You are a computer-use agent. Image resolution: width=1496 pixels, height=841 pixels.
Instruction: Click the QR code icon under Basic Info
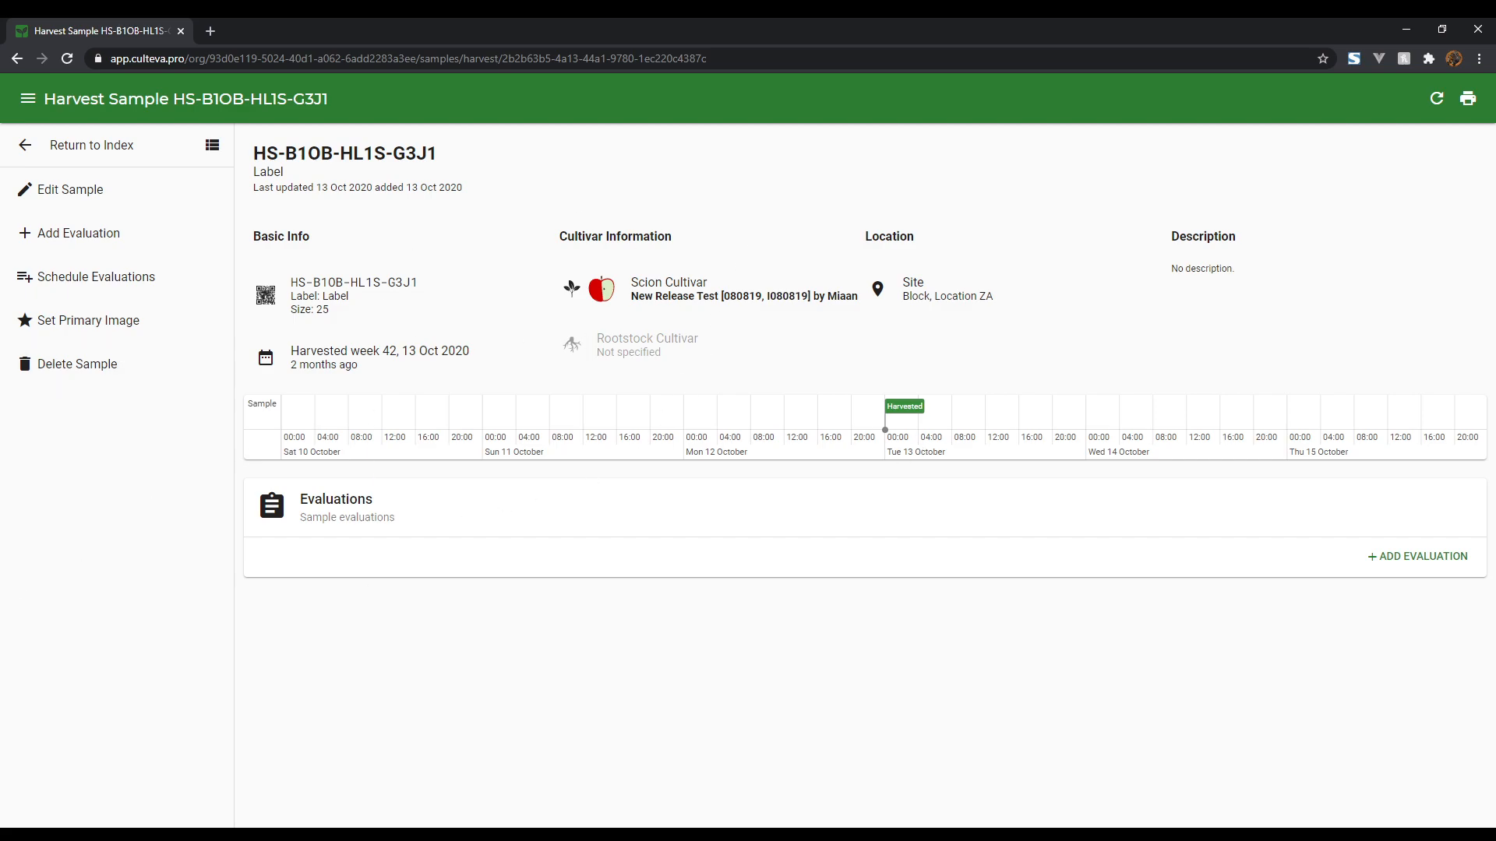click(266, 296)
